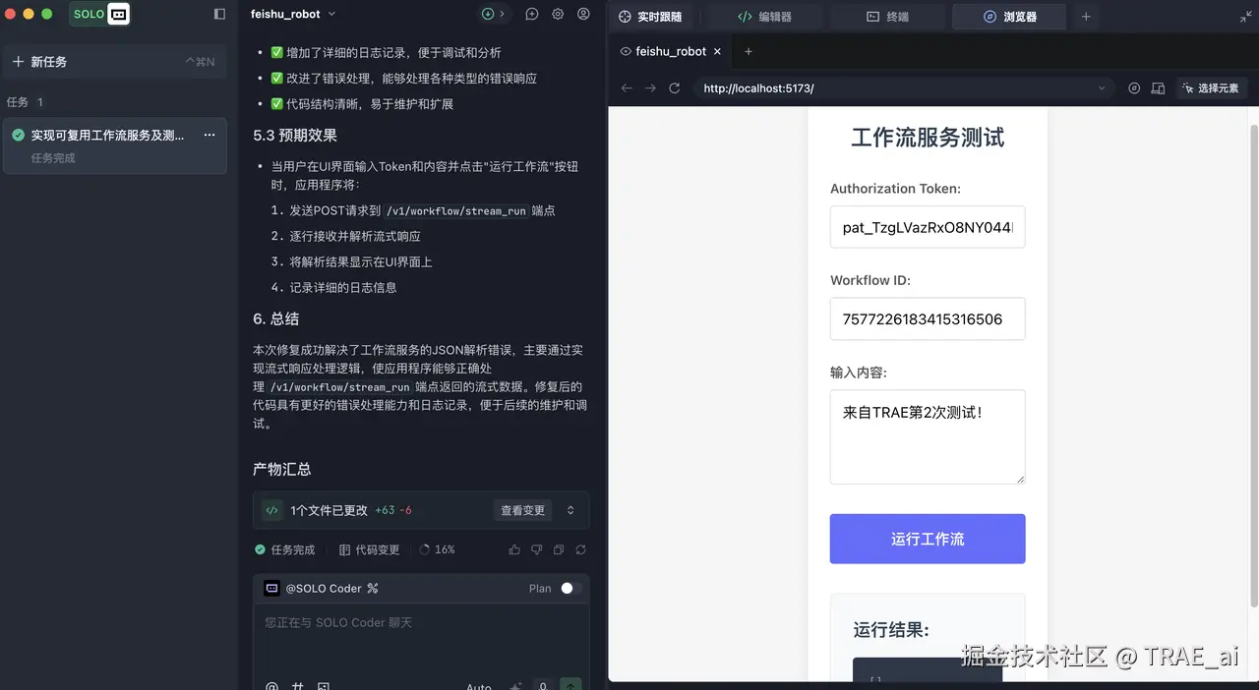The height and width of the screenshot is (690, 1259).
Task: Switch to the 实时跟随 tab
Action: (650, 17)
